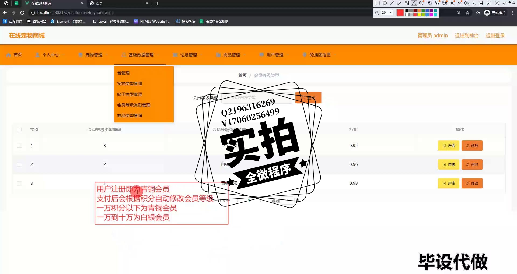Bookmark this page with star icon

(467, 13)
